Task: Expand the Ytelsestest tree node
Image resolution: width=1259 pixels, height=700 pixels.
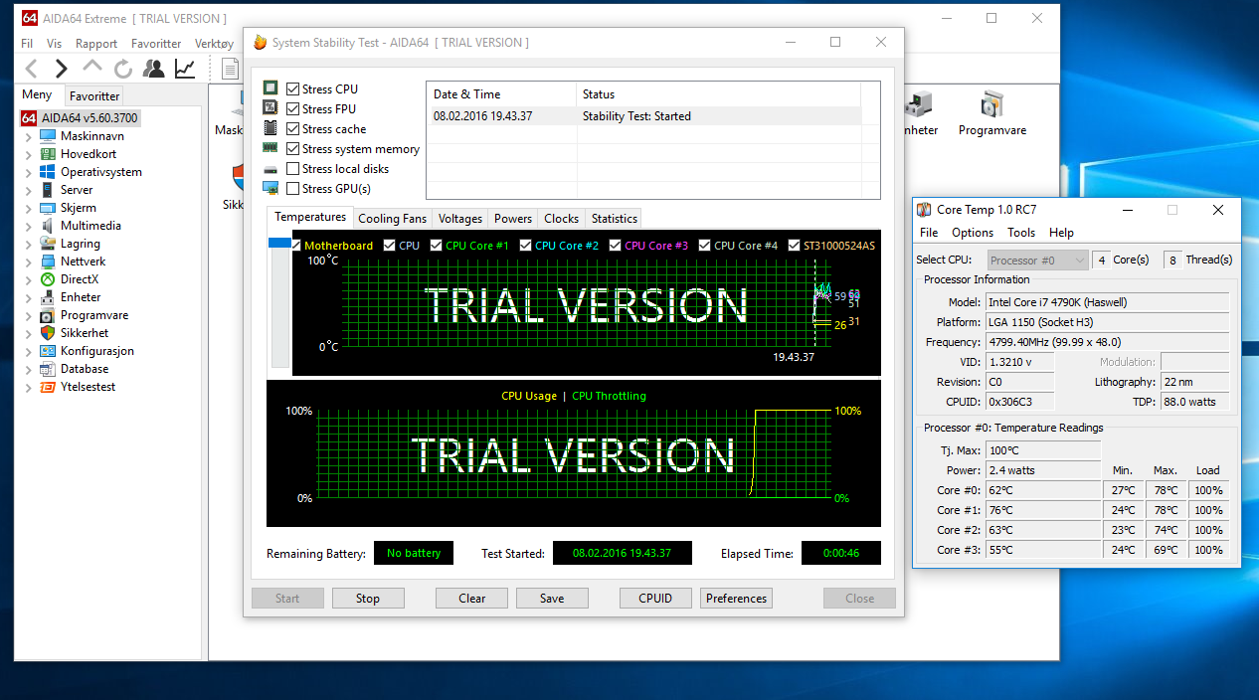Action: 28,387
